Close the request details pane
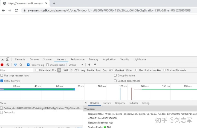Screen dimensions: 197x128 [x=86, y=103]
